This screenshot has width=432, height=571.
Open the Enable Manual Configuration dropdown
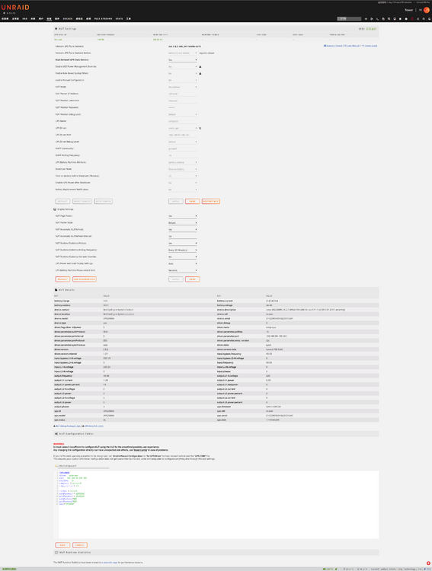click(x=183, y=80)
